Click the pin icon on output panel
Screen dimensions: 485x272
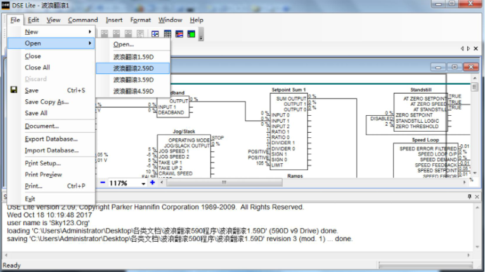click(470, 197)
